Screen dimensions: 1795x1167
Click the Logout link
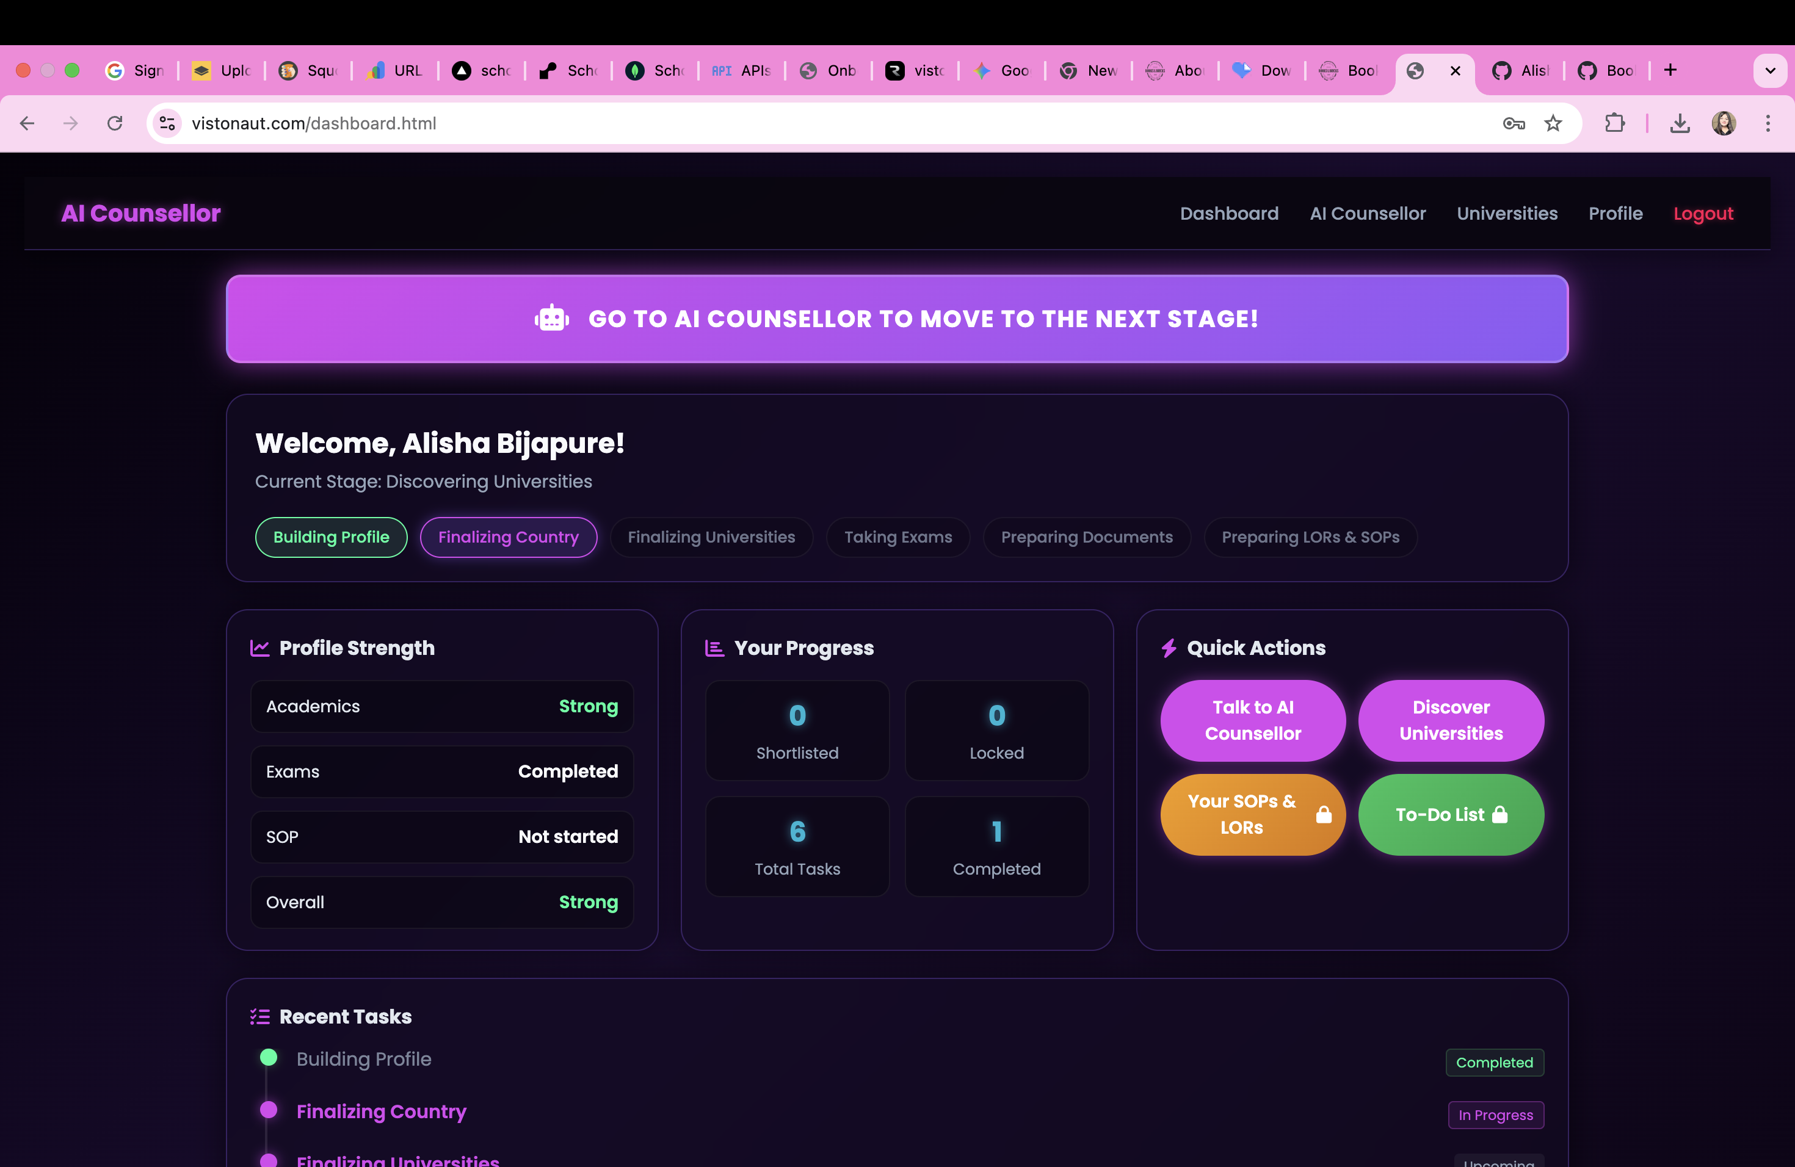[x=1703, y=214]
